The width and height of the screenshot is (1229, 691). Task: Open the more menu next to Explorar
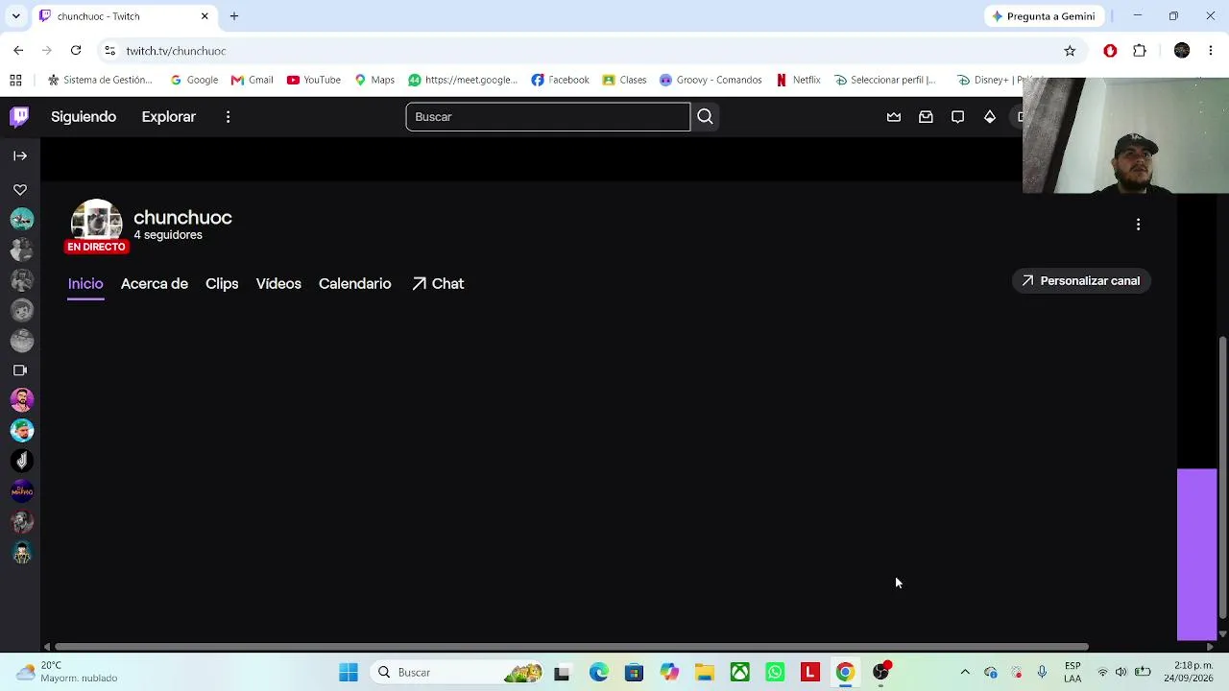(x=228, y=117)
